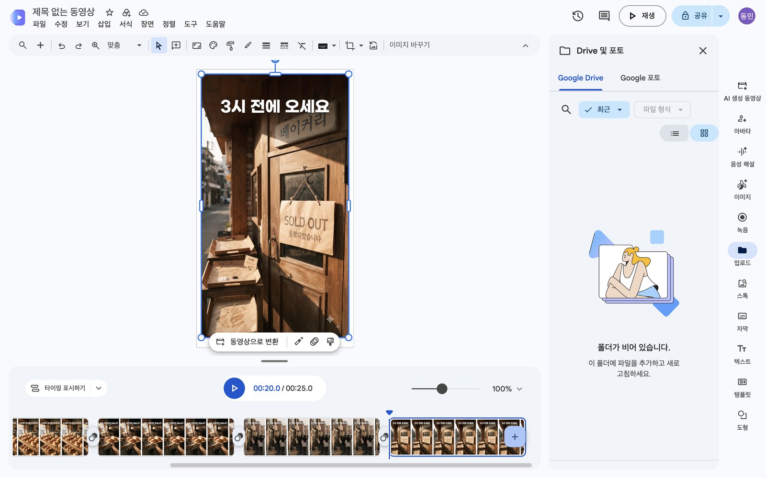Screen dimensions: 766x478
Task: Click the transition icon before the last scene
Action: (384, 437)
